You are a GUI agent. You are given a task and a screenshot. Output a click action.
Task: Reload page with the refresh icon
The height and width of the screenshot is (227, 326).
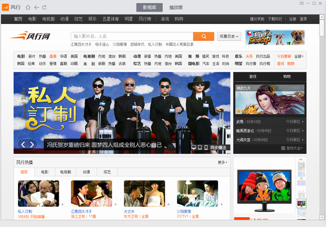(45, 8)
